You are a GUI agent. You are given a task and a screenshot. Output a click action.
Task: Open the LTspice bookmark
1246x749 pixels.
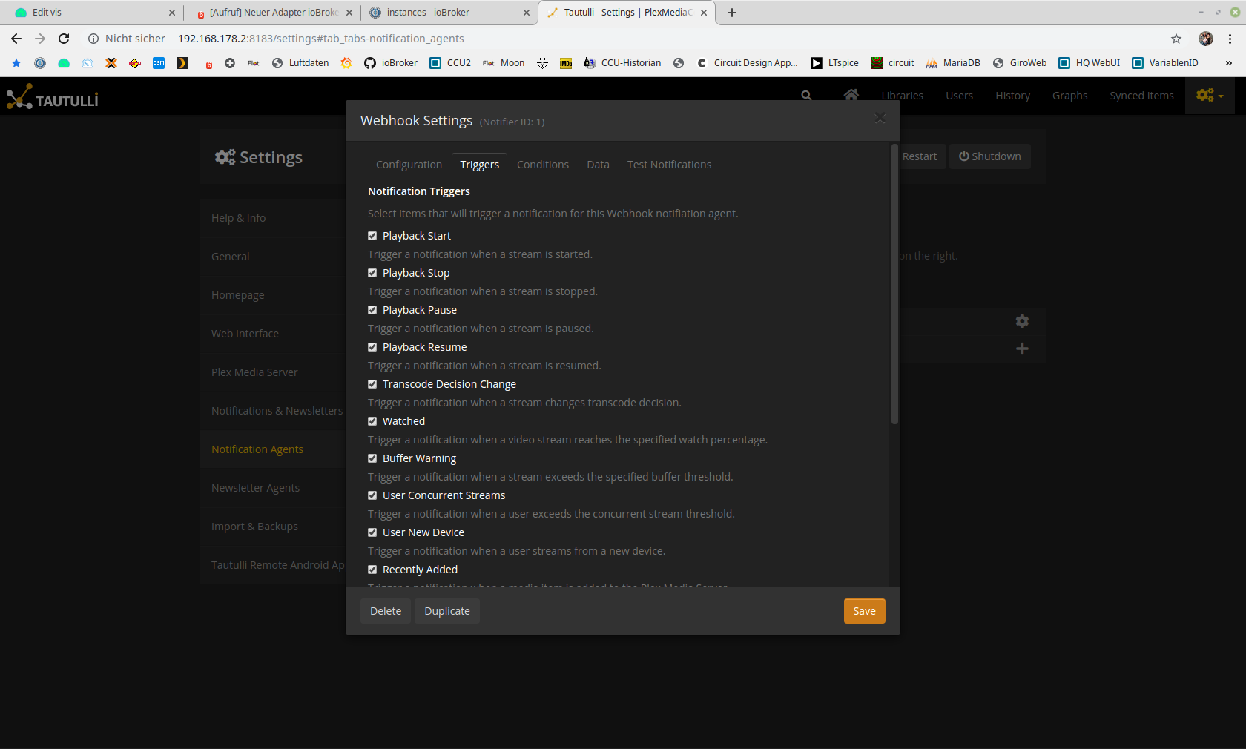[834, 63]
